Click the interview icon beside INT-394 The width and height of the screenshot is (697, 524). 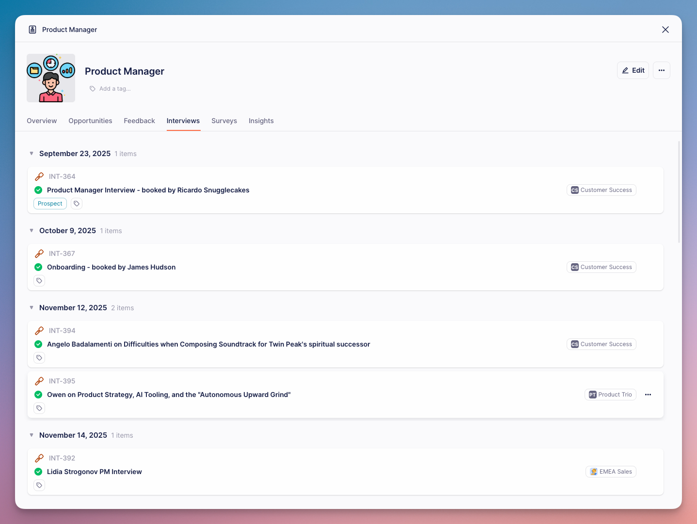point(39,331)
